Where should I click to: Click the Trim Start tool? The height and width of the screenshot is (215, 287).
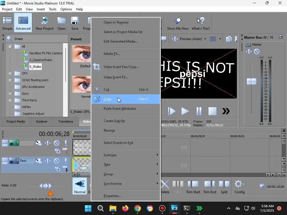pyautogui.click(x=193, y=187)
